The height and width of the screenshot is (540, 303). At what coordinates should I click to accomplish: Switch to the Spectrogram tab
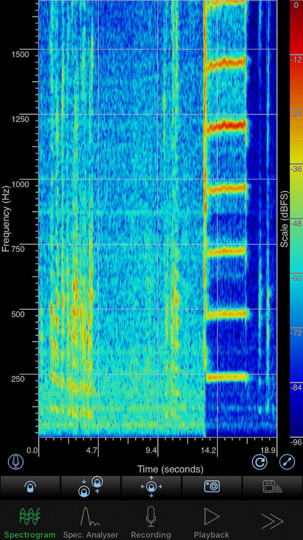30,523
